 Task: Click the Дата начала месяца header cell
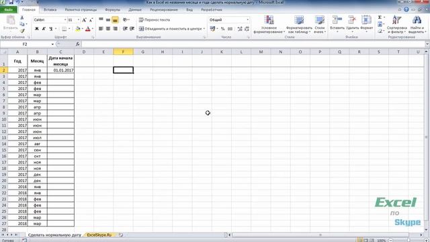pos(60,61)
